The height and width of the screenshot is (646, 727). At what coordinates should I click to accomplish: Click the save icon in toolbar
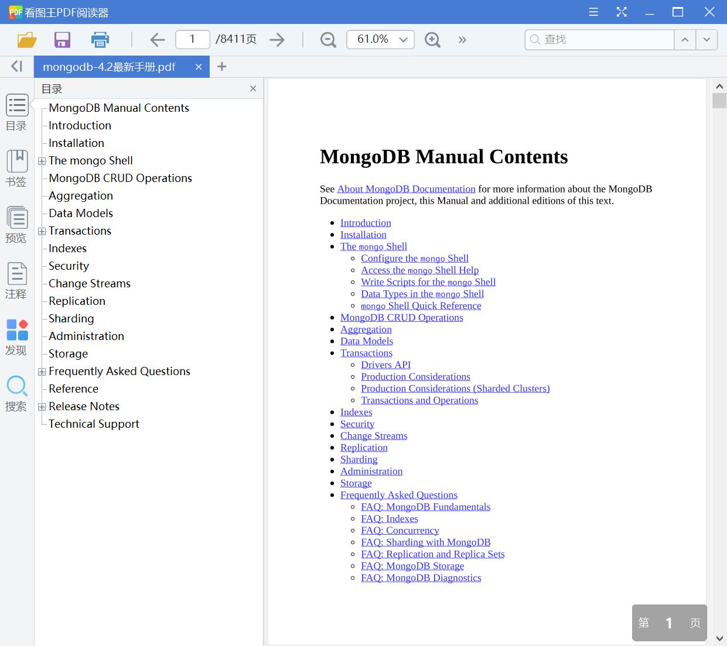pos(62,40)
